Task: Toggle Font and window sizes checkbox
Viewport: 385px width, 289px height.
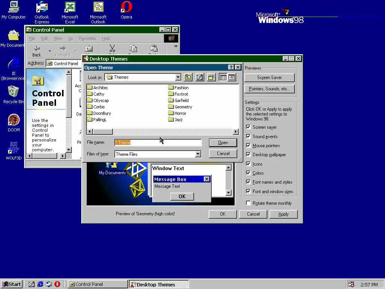Action: [248, 192]
